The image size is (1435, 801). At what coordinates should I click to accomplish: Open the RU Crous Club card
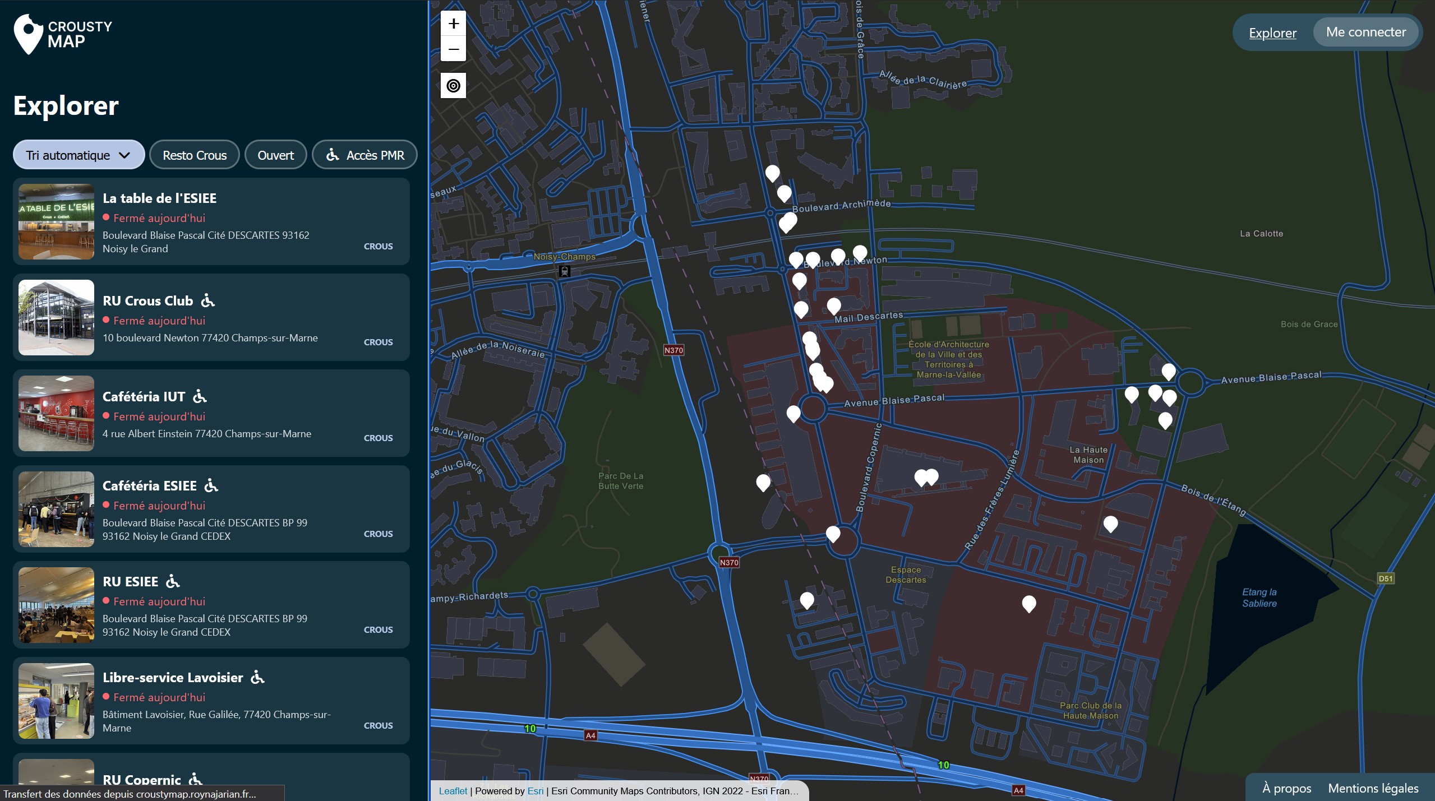pos(211,318)
